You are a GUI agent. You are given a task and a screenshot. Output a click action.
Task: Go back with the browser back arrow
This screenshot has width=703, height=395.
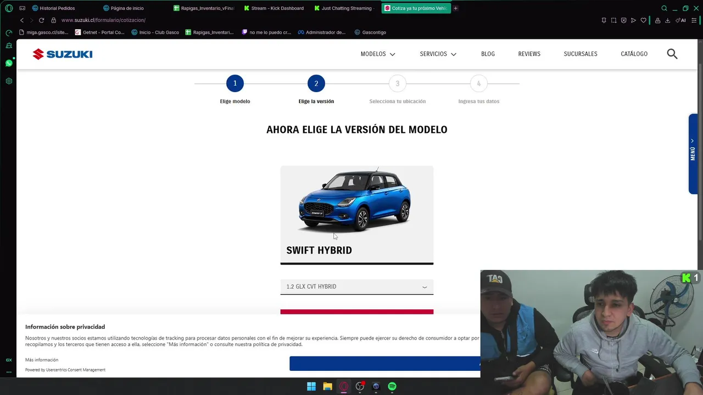pyautogui.click(x=22, y=20)
